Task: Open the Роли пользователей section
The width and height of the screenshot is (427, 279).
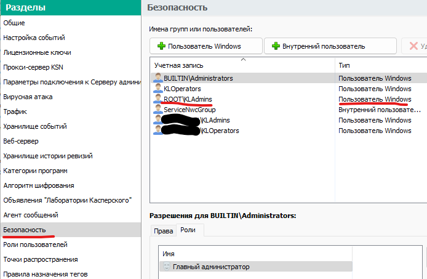Action: pos(35,245)
